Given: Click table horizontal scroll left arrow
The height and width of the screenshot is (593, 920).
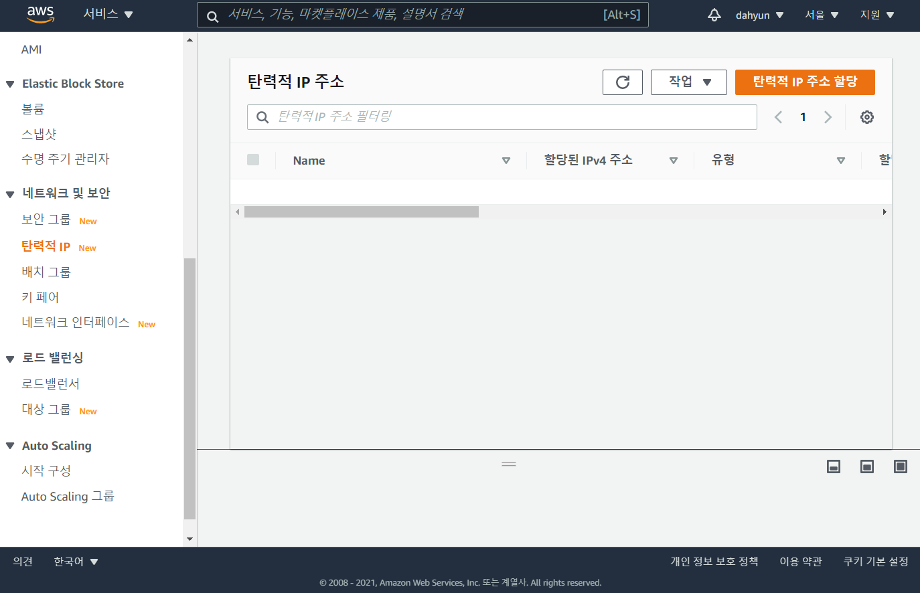Looking at the screenshot, I should click(237, 212).
